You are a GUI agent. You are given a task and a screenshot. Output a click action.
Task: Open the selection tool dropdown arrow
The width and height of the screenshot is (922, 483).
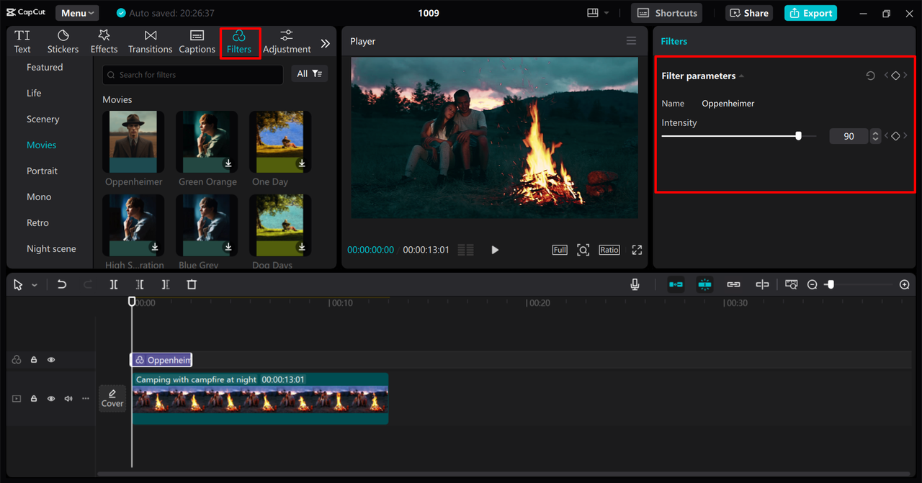coord(35,285)
